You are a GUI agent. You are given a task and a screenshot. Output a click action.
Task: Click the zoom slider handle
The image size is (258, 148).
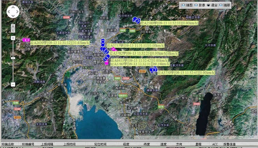click(13, 58)
